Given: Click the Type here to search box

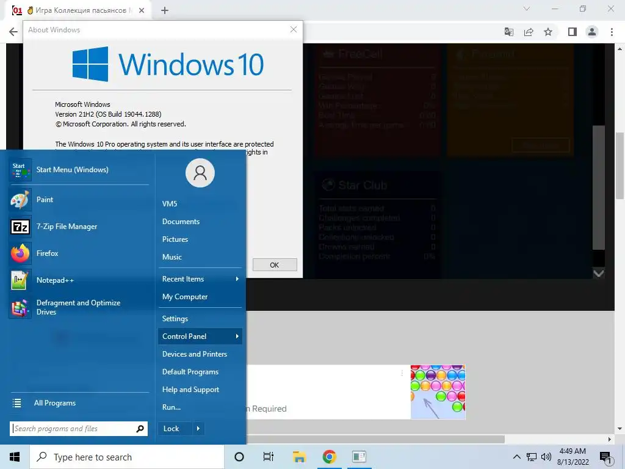Looking at the screenshot, I should click(127, 457).
